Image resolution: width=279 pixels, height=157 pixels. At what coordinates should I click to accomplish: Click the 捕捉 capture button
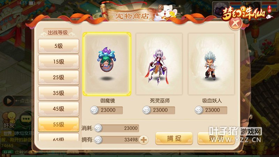(174, 138)
